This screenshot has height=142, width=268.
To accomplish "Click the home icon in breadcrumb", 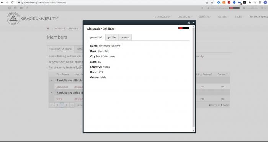I will 48,29.
